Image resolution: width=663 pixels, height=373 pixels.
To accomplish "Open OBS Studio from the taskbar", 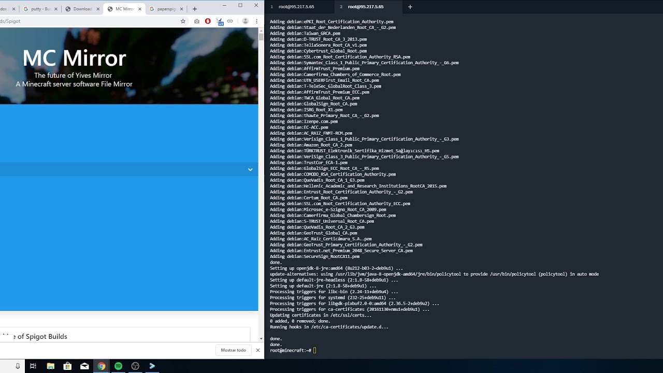I will click(135, 366).
